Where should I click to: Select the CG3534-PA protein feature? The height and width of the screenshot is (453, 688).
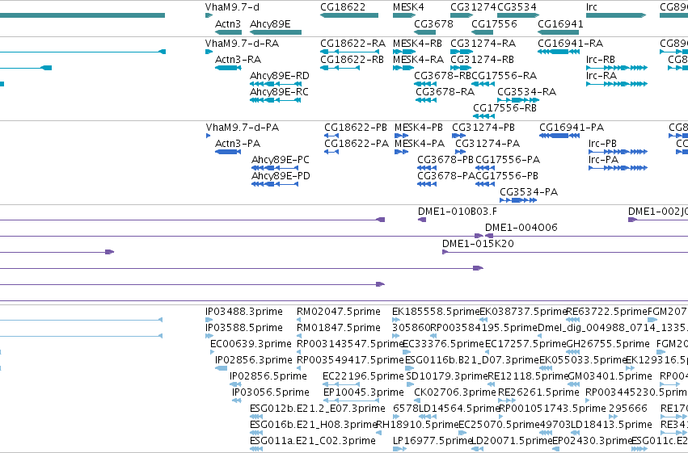coord(518,200)
